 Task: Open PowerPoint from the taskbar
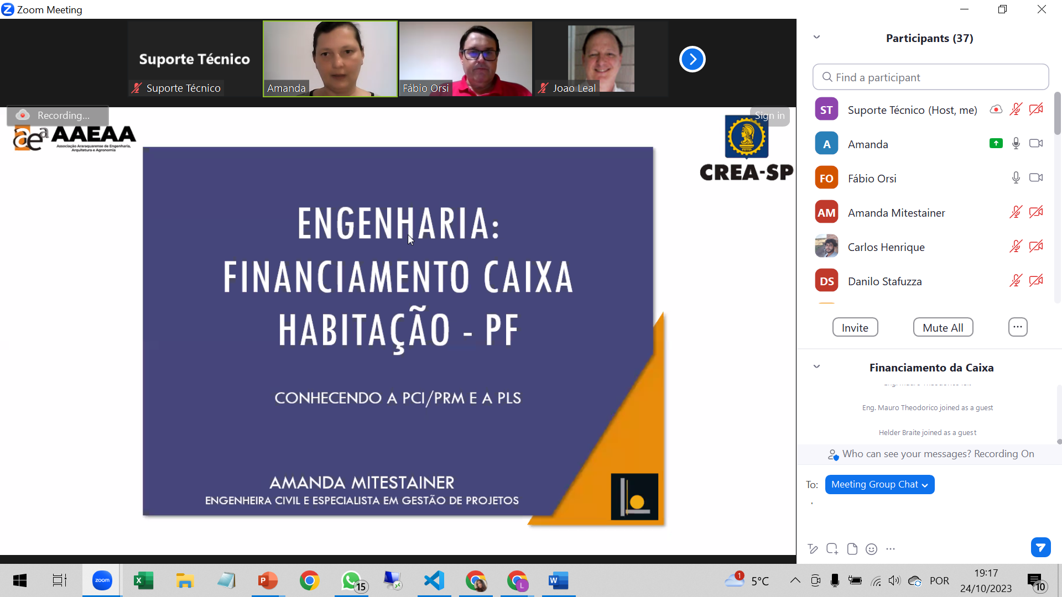coord(268,580)
